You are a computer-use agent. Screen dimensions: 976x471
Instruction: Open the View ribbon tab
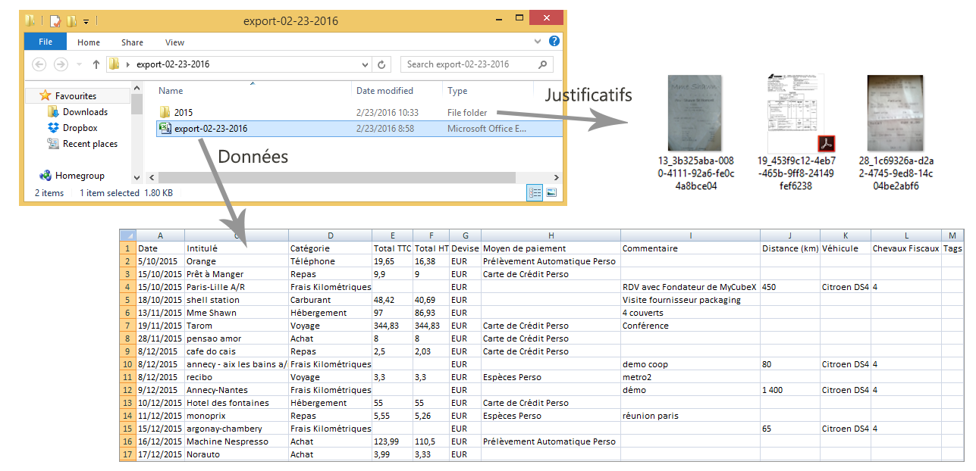(x=174, y=42)
